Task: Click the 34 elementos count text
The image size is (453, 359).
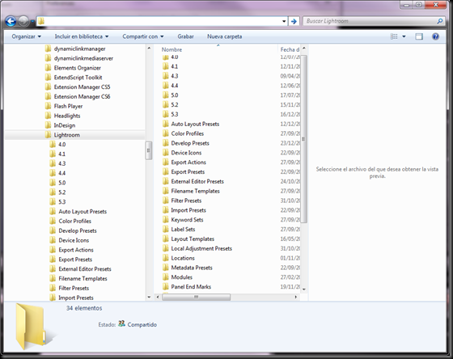Action: tap(84, 308)
